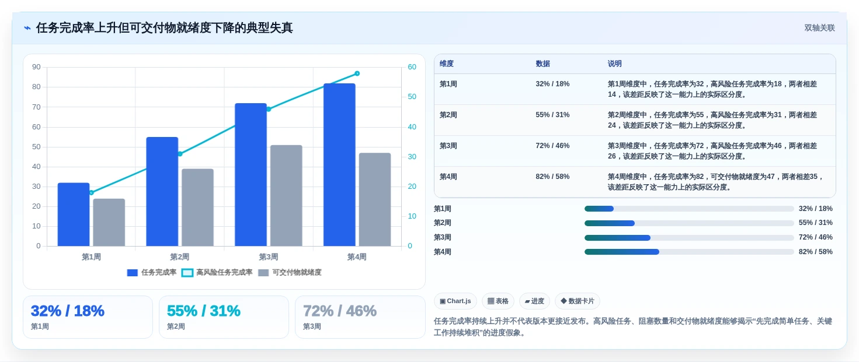Click the grey 可交付物就绪度 bar for 第2周
Image resolution: width=859 pixels, height=362 pixels.
click(197, 208)
